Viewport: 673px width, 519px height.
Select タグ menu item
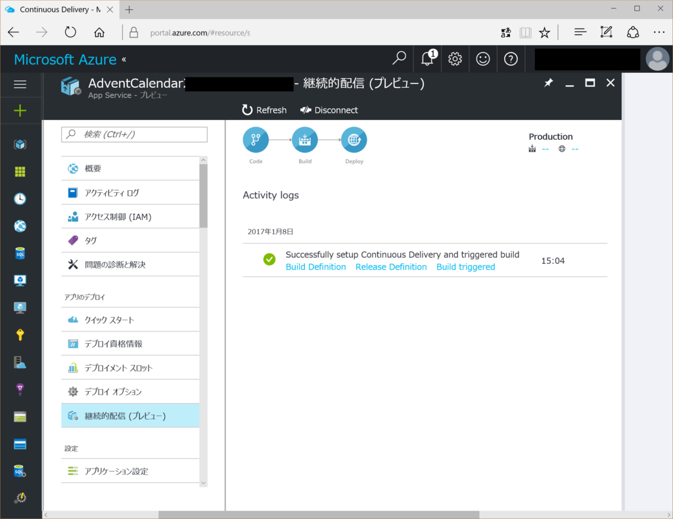130,240
